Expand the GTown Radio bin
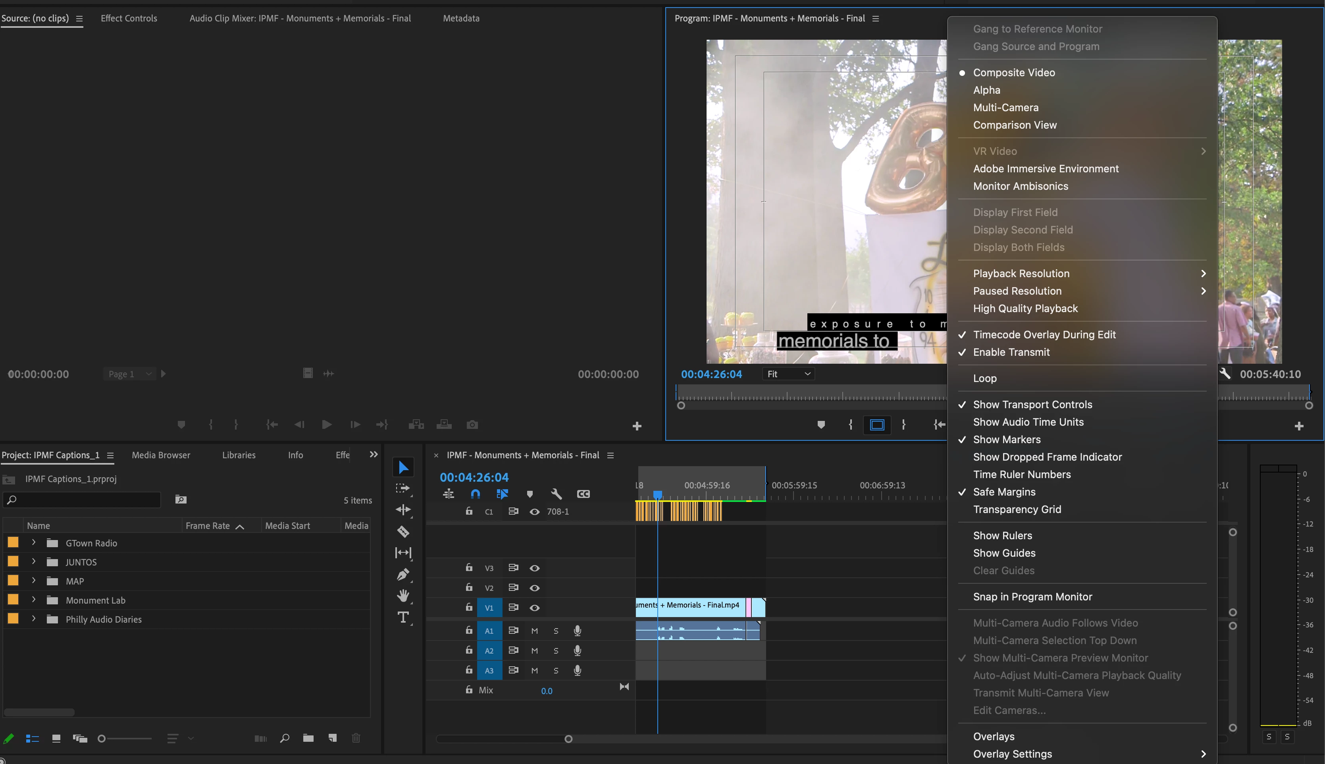The width and height of the screenshot is (1325, 764). 34,542
